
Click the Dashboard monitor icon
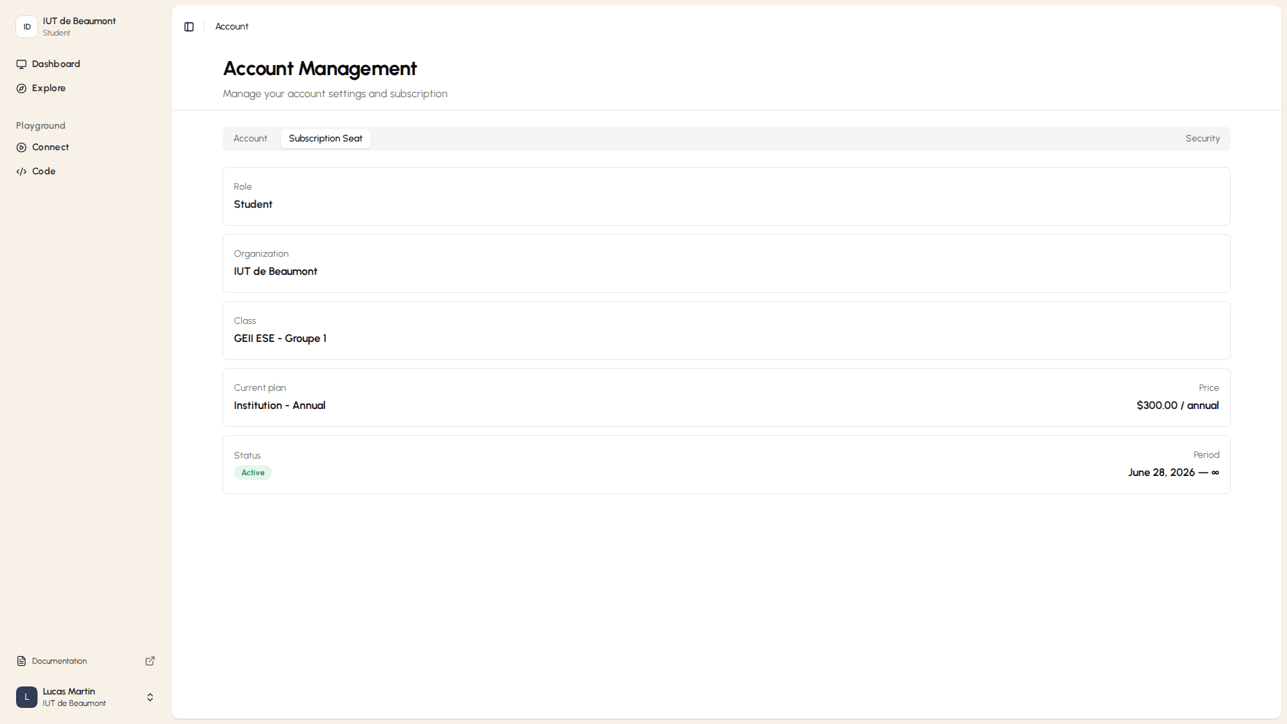click(21, 64)
